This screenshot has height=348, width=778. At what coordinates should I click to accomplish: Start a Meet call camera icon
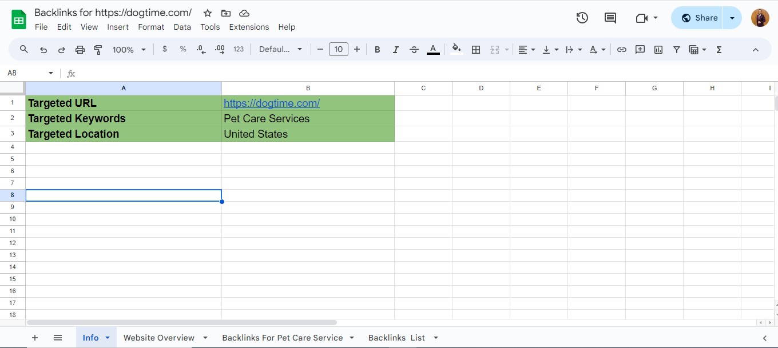point(641,18)
